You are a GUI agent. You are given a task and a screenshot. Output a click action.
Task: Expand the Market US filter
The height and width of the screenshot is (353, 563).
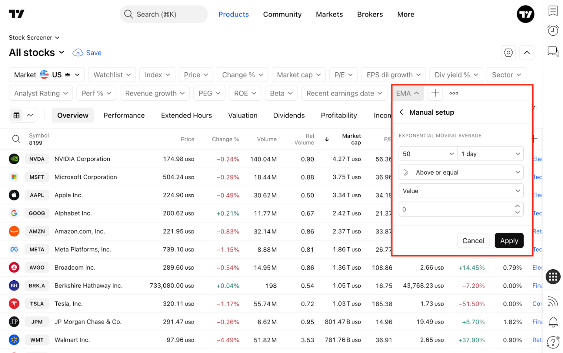[x=46, y=75]
